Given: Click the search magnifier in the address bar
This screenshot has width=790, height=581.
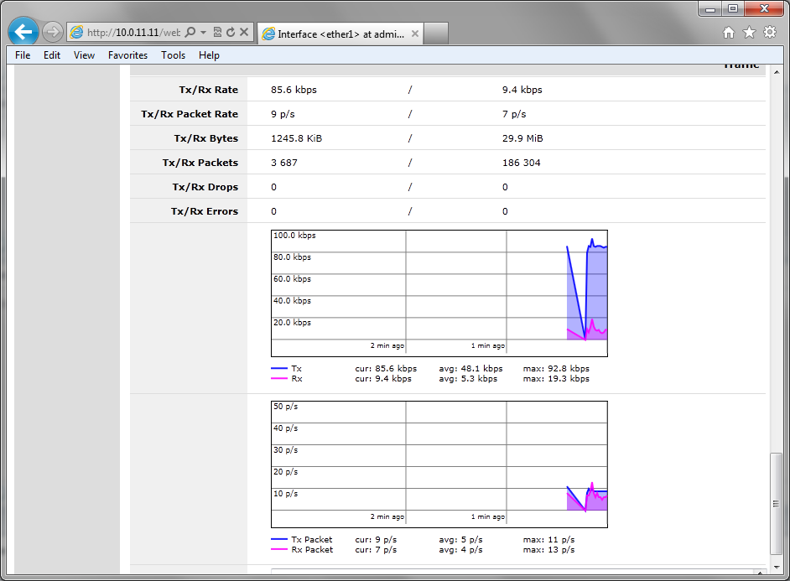Looking at the screenshot, I should [x=190, y=31].
